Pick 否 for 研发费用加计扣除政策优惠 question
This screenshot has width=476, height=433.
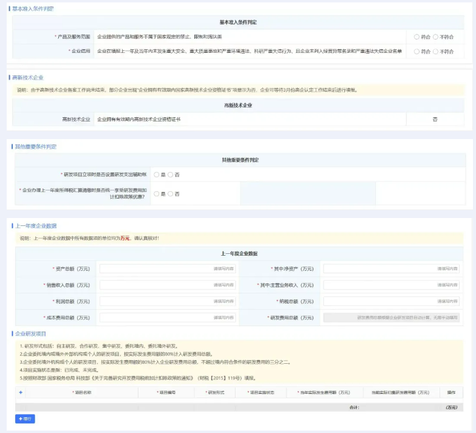171,194
